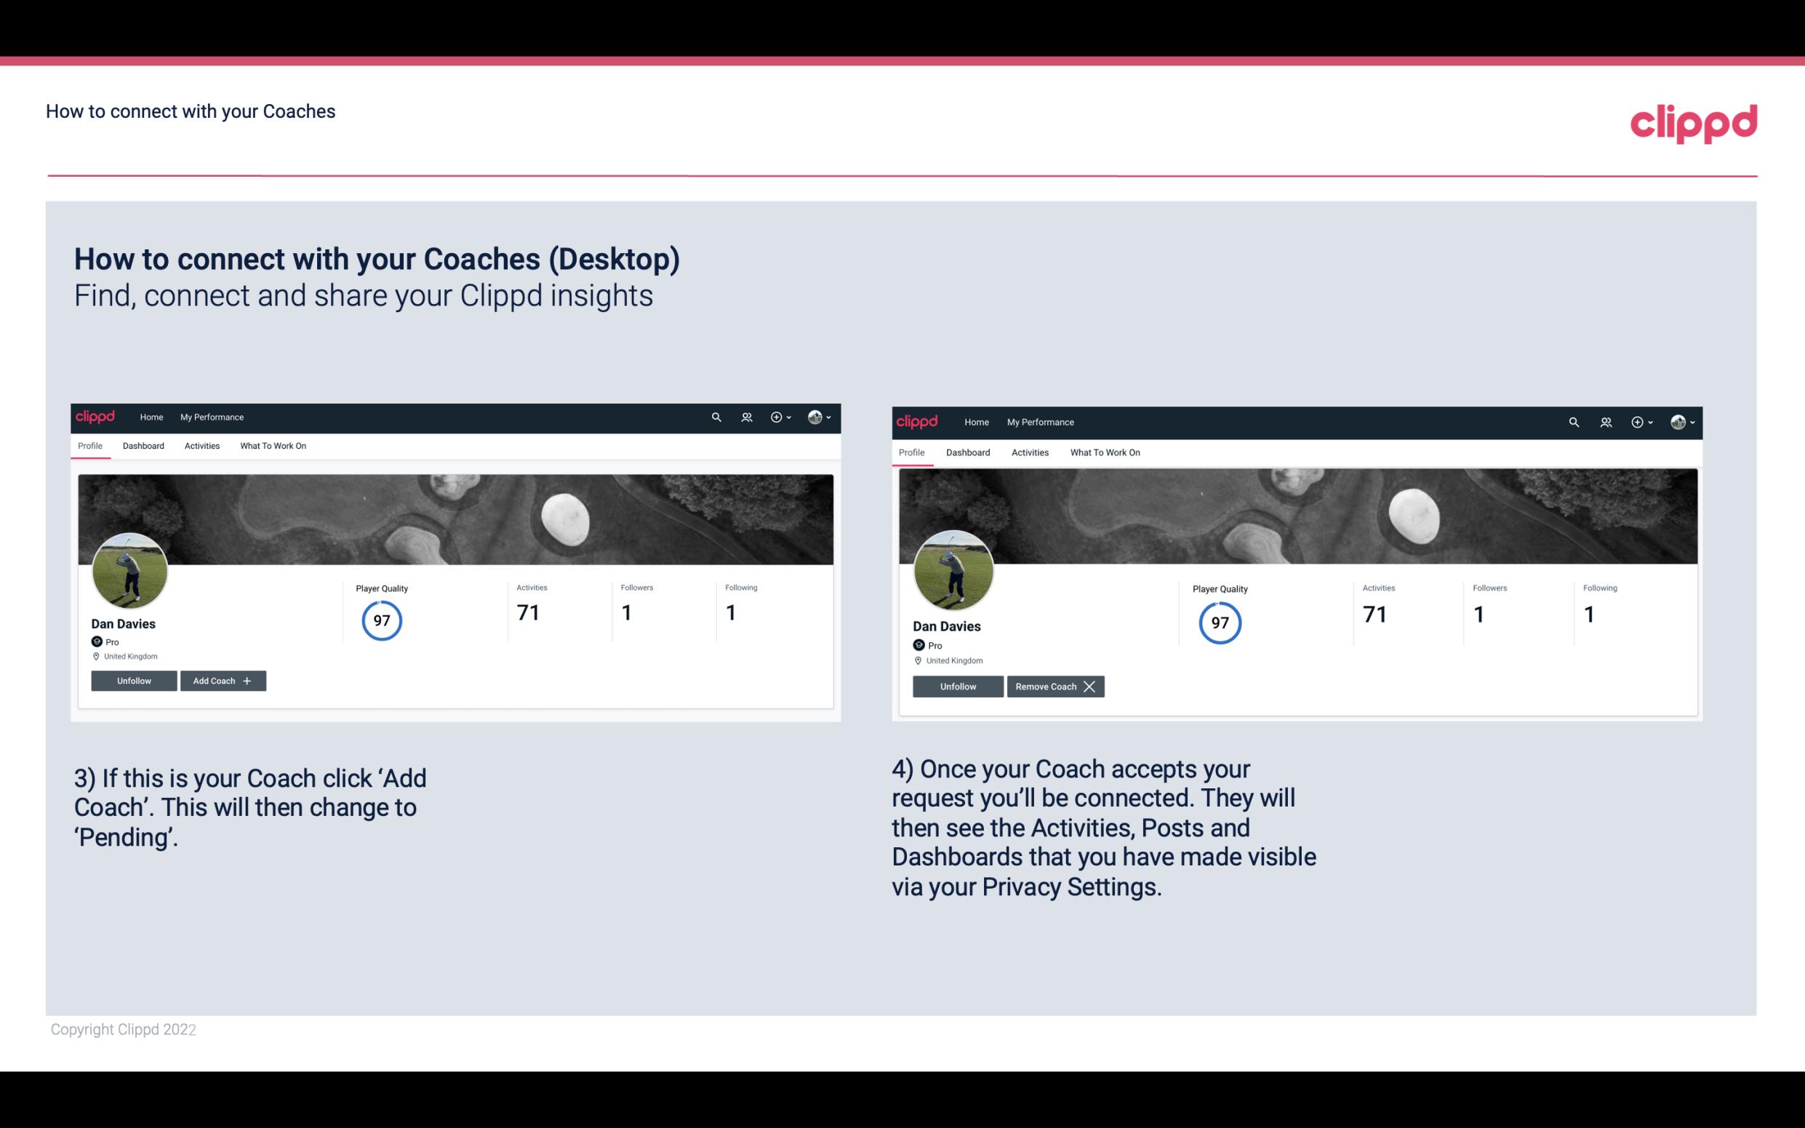Click Dan Davies player profile photo left
The height and width of the screenshot is (1128, 1805).
pyautogui.click(x=130, y=568)
